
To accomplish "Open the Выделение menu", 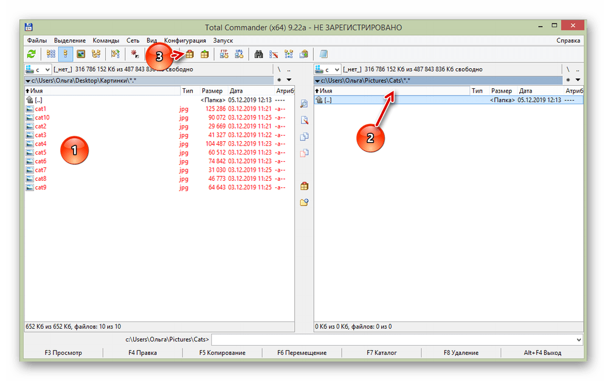I will pyautogui.click(x=70, y=40).
